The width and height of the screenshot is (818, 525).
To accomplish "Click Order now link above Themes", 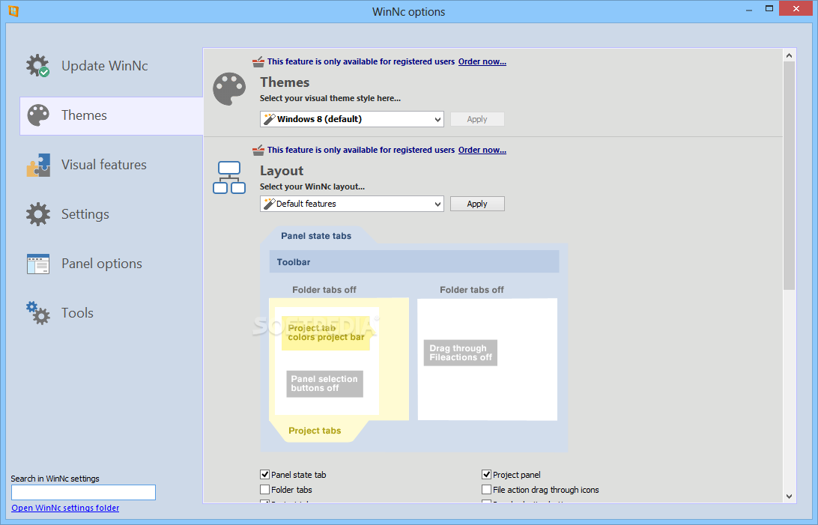I will 482,61.
